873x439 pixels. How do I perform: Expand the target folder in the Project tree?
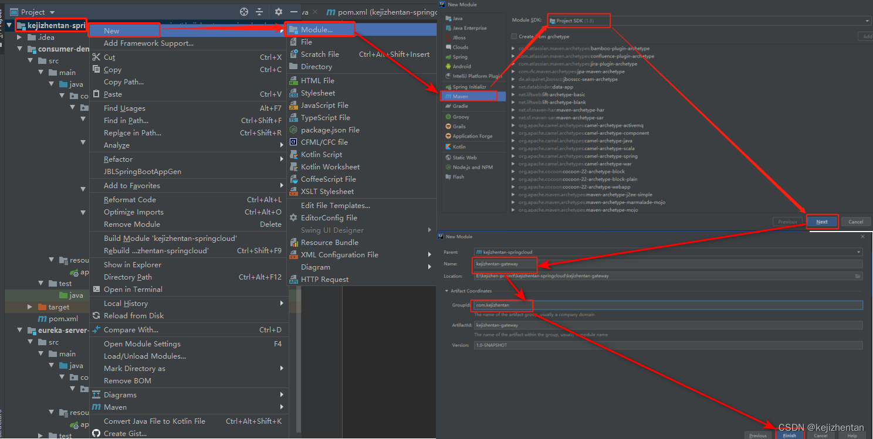30,307
